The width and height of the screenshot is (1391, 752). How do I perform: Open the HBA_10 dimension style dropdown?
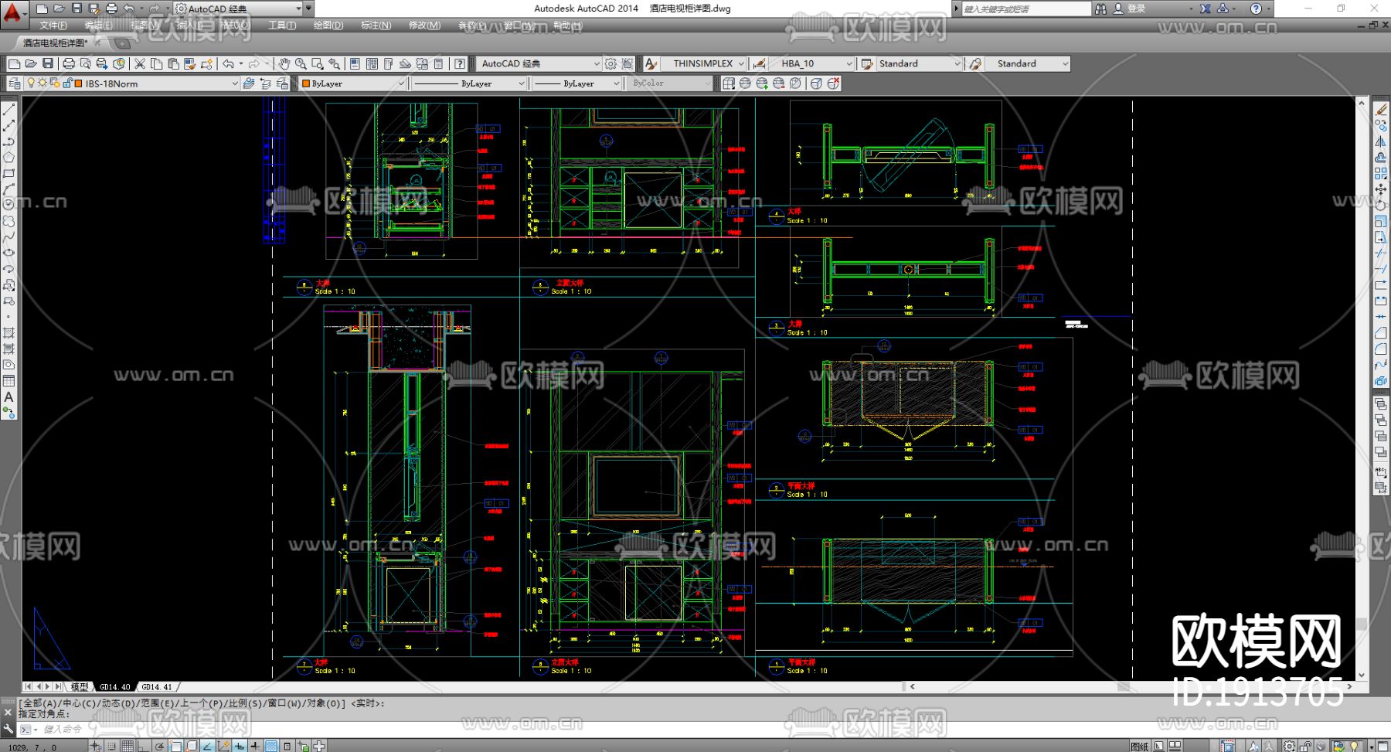coord(849,63)
